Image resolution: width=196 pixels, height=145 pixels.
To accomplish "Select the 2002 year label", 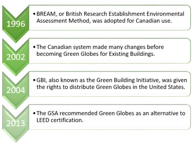I will [16, 57].
